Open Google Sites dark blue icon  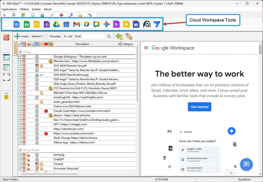136,24
